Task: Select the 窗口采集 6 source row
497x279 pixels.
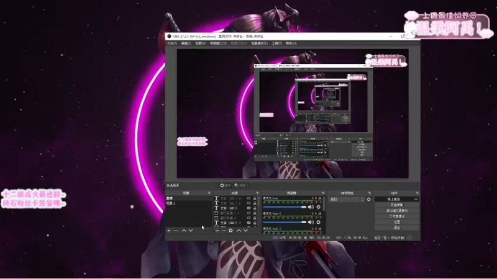Action: pyautogui.click(x=235, y=218)
